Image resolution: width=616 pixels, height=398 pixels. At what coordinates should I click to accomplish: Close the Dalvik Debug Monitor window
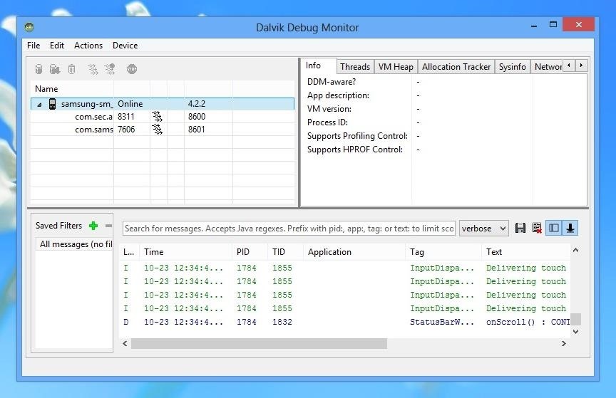click(x=578, y=24)
